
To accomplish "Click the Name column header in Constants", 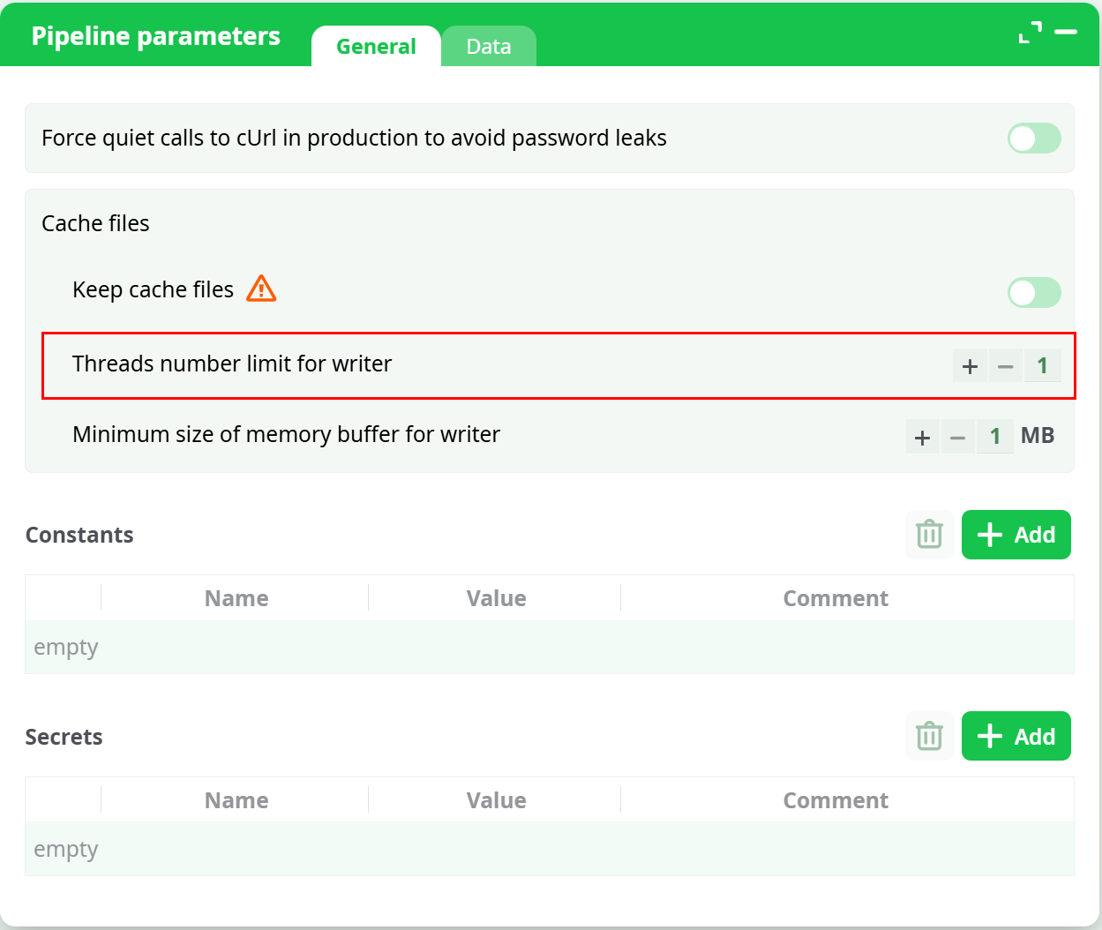I will pyautogui.click(x=236, y=598).
